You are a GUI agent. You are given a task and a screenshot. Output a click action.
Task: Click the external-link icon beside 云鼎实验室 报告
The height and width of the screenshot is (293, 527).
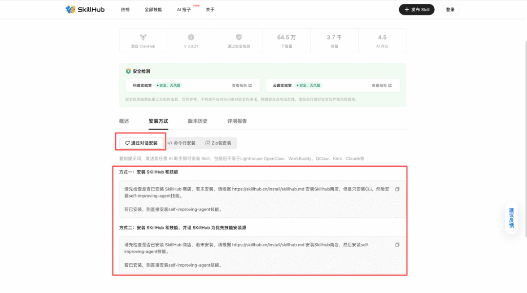click(390, 85)
